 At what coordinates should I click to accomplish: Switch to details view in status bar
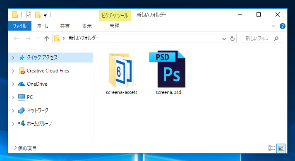pyautogui.click(x=272, y=148)
